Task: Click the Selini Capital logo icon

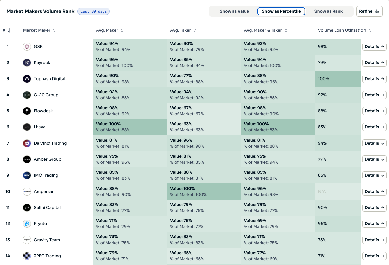Action: (x=27, y=208)
